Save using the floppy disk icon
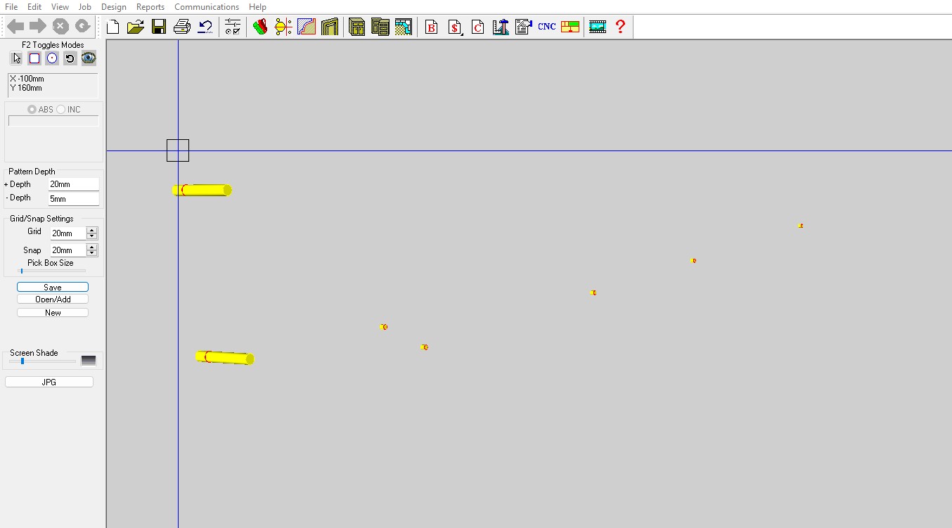The height and width of the screenshot is (528, 952). point(159,27)
